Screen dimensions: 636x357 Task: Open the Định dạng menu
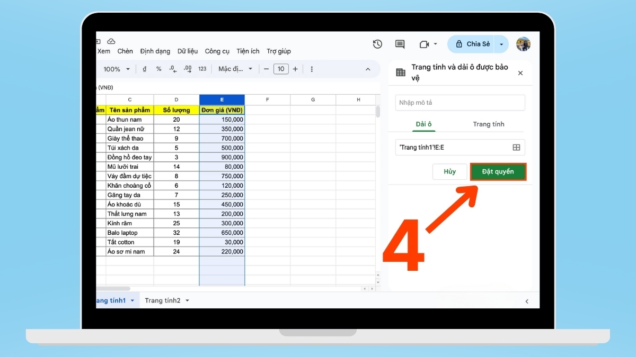point(155,51)
